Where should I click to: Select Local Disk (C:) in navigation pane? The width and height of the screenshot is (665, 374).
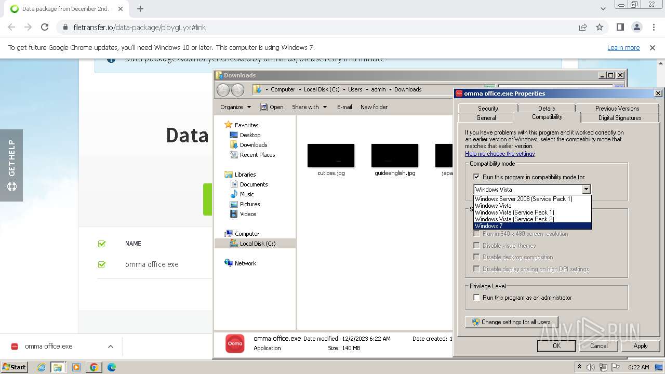(x=258, y=244)
